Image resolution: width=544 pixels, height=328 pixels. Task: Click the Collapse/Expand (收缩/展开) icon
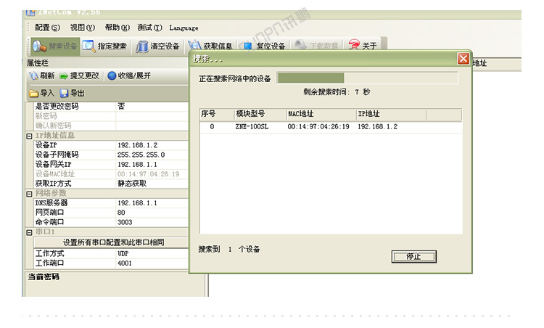[x=112, y=75]
